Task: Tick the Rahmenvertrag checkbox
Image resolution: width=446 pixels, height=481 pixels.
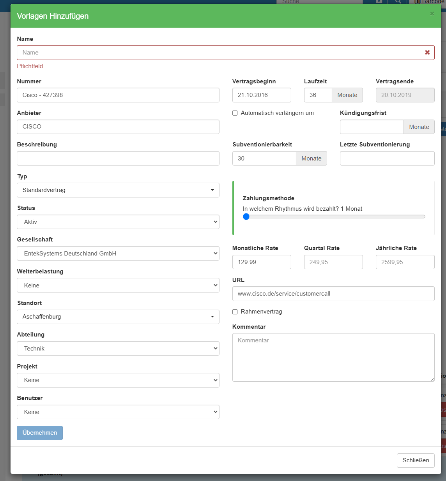Action: tap(235, 312)
